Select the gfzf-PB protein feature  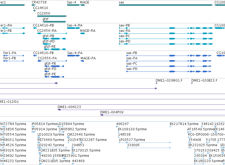[54, 66]
